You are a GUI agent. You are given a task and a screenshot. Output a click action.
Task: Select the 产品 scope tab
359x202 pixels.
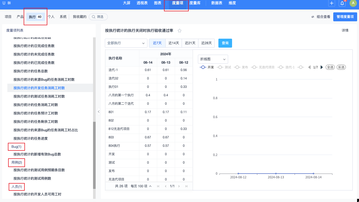click(x=20, y=17)
